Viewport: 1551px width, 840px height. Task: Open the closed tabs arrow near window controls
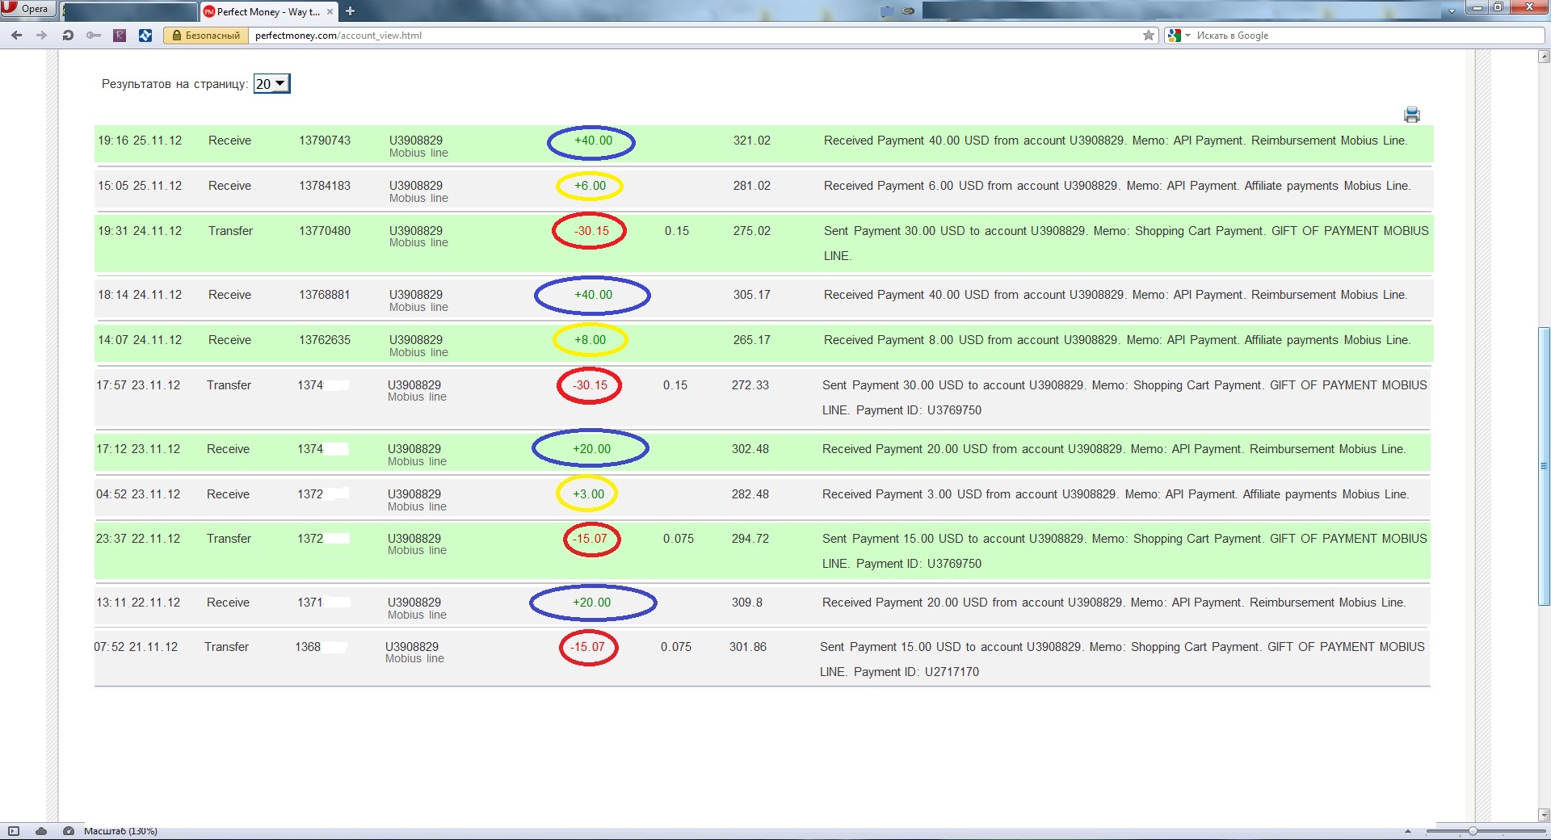click(1452, 11)
